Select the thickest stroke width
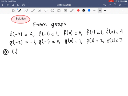The image size is (128, 96). pos(105,10)
